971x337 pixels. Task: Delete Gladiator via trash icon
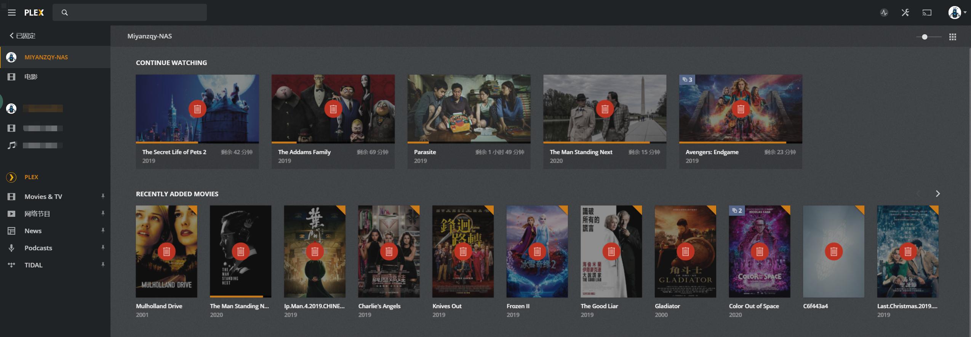point(685,251)
